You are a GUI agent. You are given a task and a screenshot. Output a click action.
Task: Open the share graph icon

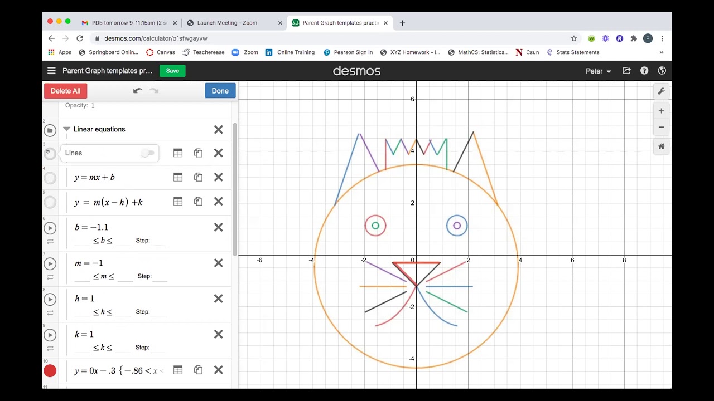click(626, 71)
